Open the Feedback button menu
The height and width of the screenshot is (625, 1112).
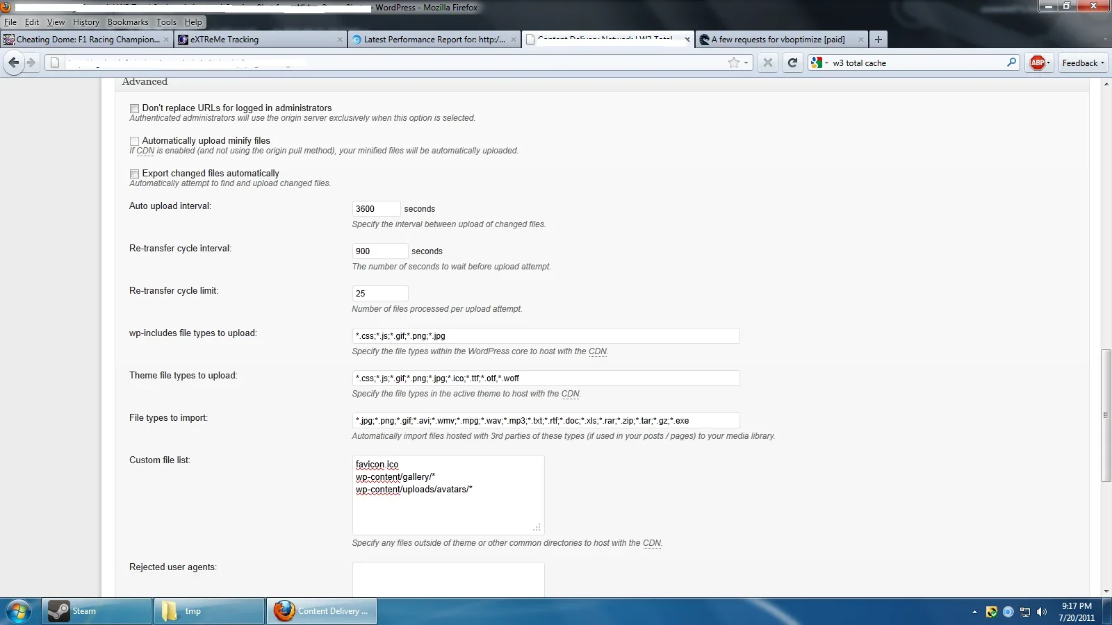click(x=1083, y=62)
